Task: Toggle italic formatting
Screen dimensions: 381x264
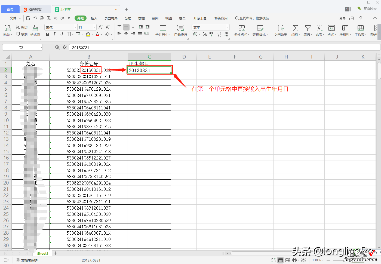Action: coord(54,34)
